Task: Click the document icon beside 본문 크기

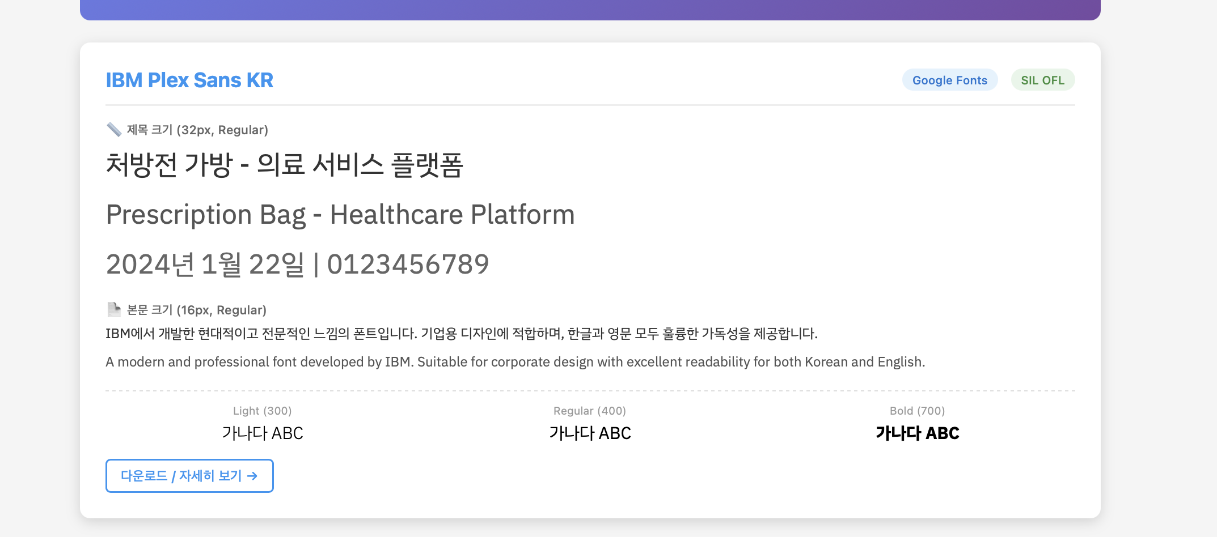Action: pyautogui.click(x=114, y=310)
